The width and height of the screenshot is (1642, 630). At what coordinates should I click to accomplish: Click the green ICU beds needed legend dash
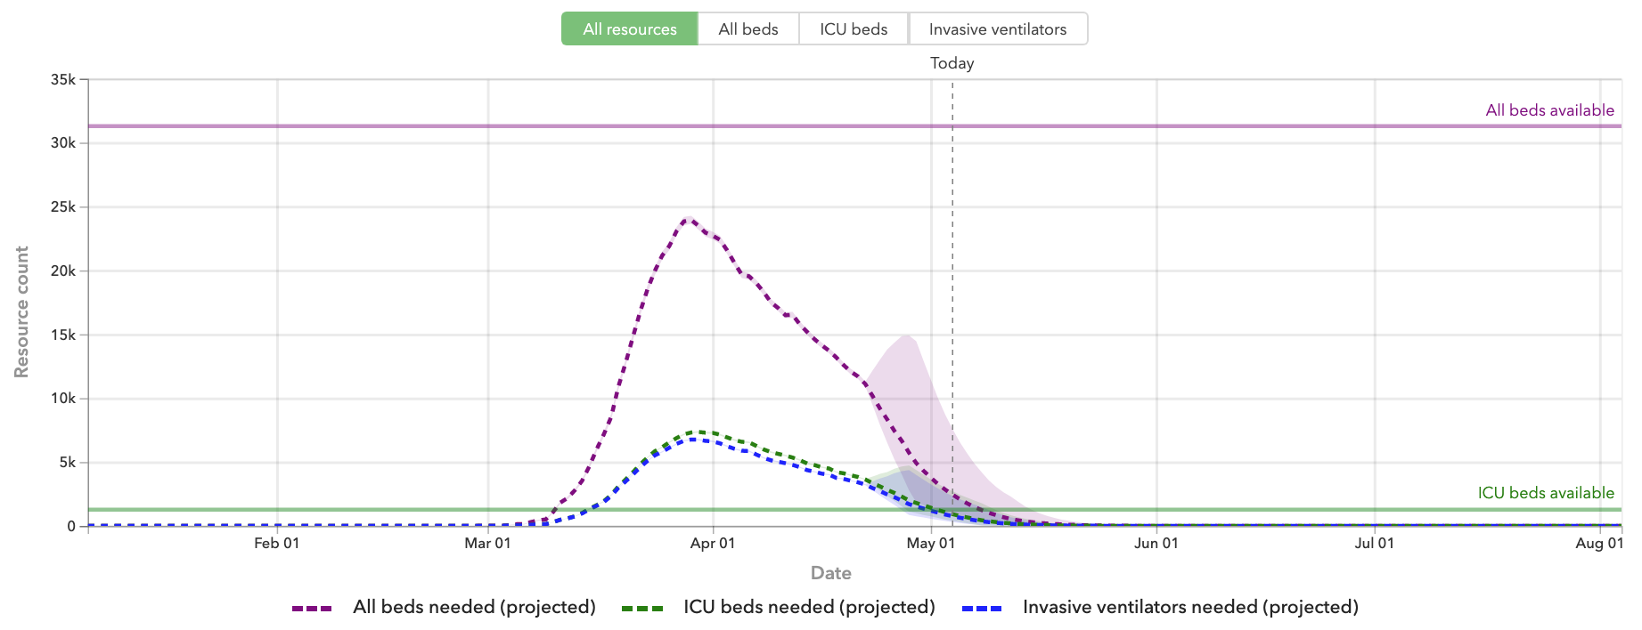642,609
